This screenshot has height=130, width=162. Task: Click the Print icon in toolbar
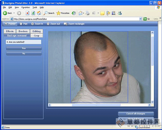click(x=88, y=13)
